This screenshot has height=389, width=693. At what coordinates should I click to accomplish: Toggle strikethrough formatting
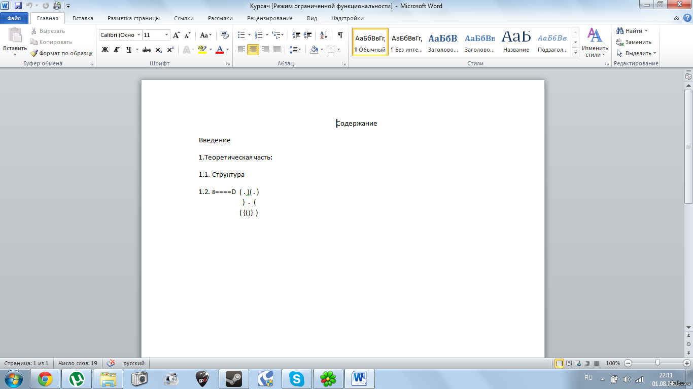[147, 50]
